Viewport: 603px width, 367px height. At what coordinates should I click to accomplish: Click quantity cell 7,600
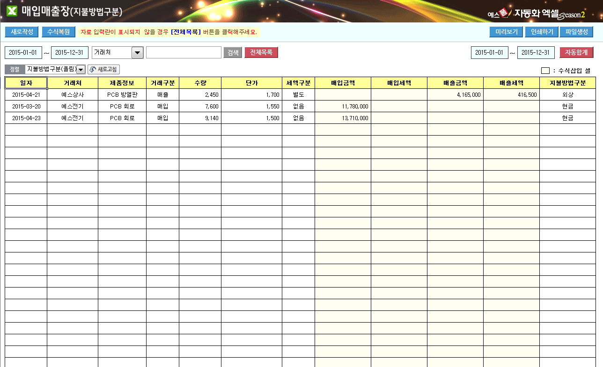200,106
